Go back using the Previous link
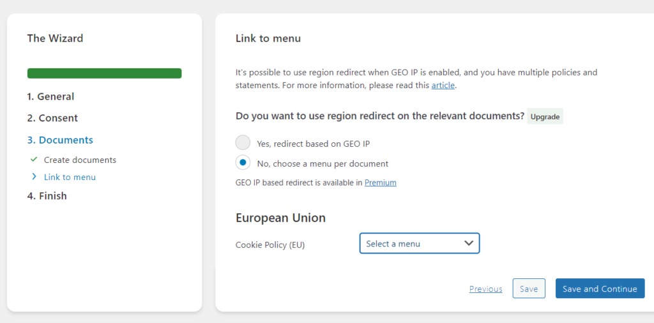The image size is (654, 323). [x=485, y=289]
